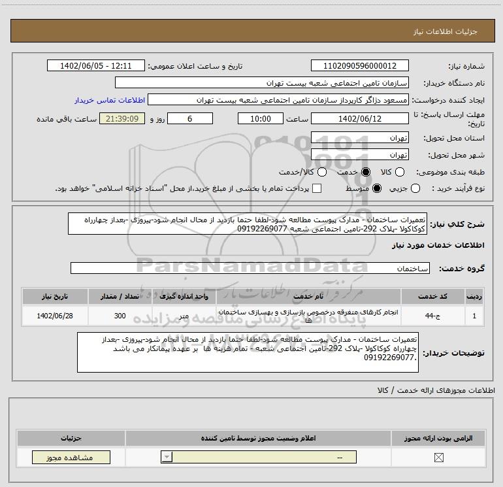The height and width of the screenshot is (487, 503).
Task: Open the اطلاعات تماس خریدار link
Action: (110, 100)
